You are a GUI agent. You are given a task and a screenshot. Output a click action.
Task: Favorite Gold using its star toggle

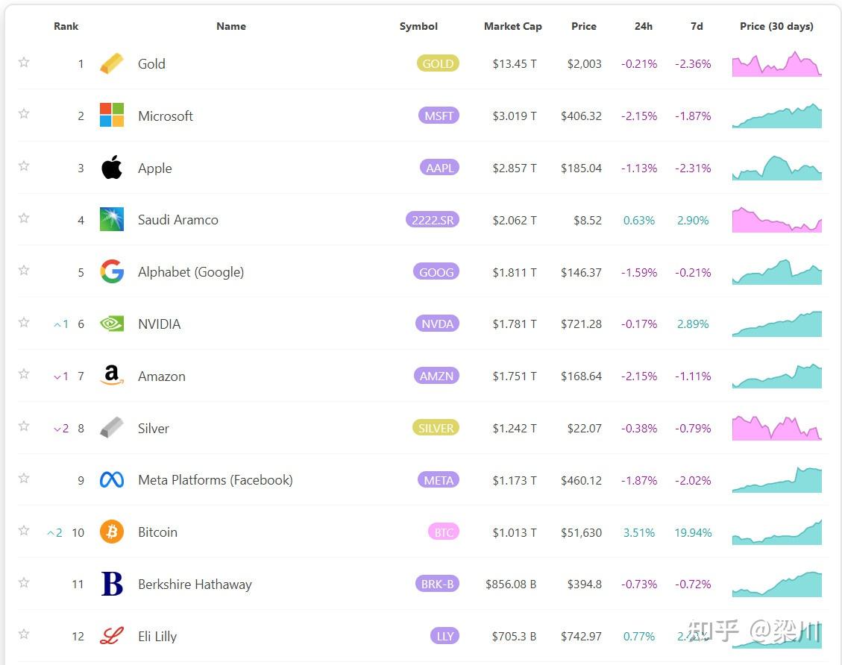[x=23, y=62]
